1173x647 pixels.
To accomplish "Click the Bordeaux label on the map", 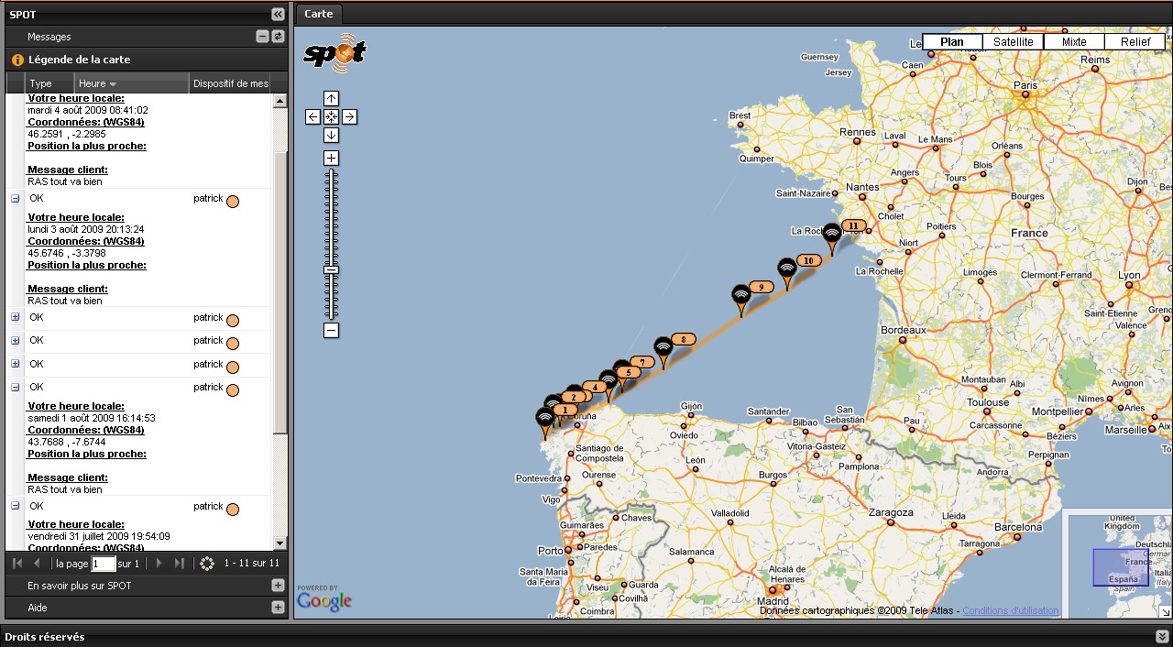I will pyautogui.click(x=904, y=329).
